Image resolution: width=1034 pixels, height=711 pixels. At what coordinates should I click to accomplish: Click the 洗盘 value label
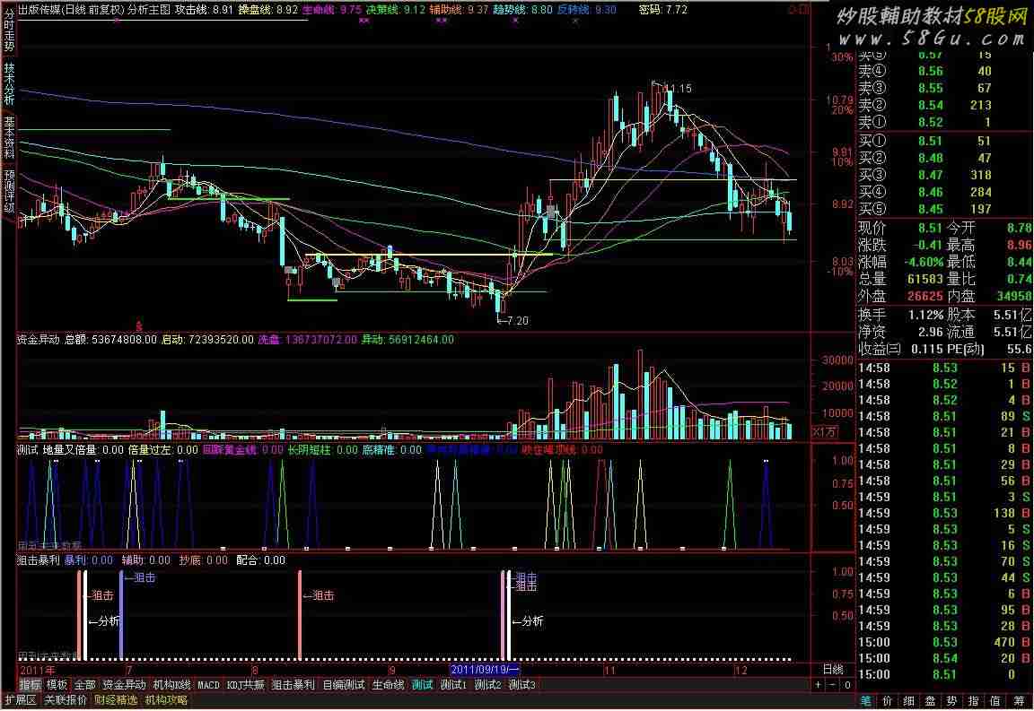(307, 339)
